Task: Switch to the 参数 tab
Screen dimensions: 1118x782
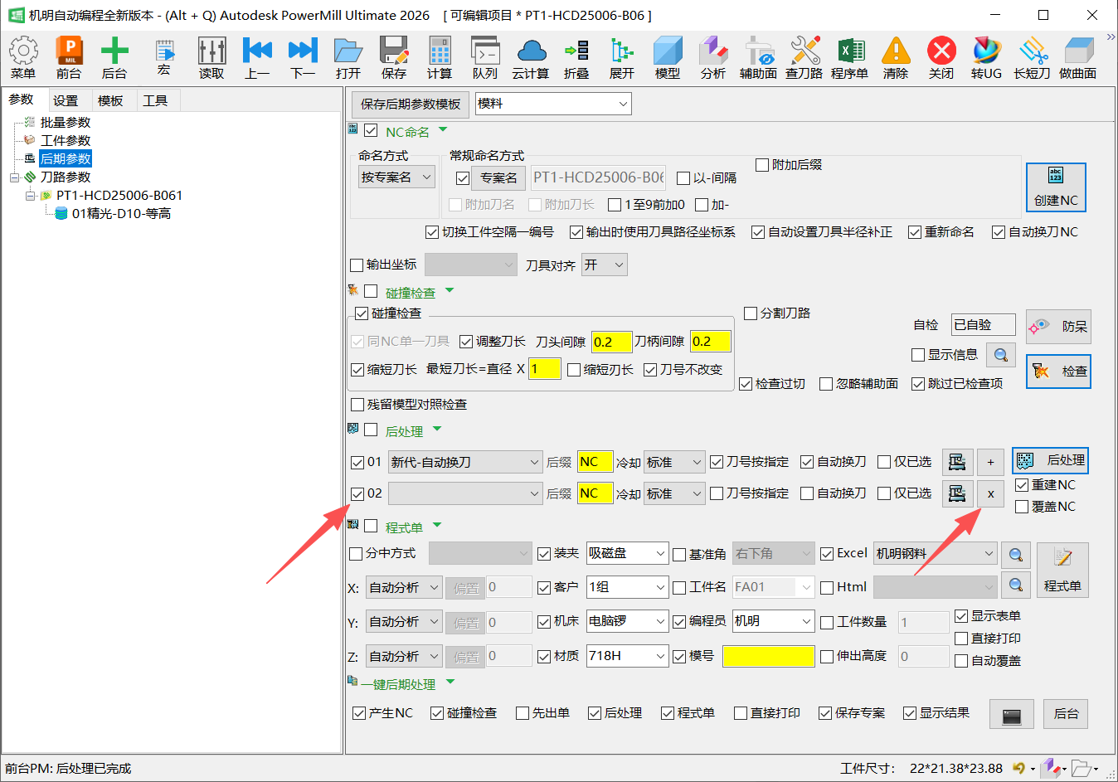Action: [22, 100]
